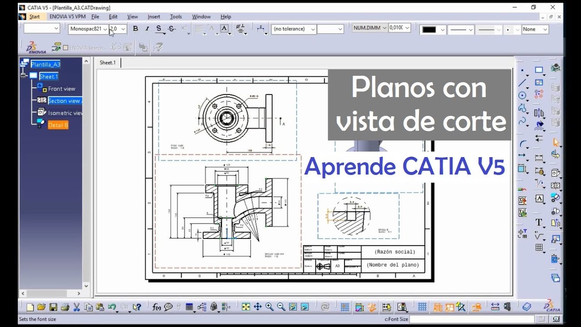This screenshot has width=581, height=327.
Task: Click the Fit All In icon
Action: coord(246,307)
